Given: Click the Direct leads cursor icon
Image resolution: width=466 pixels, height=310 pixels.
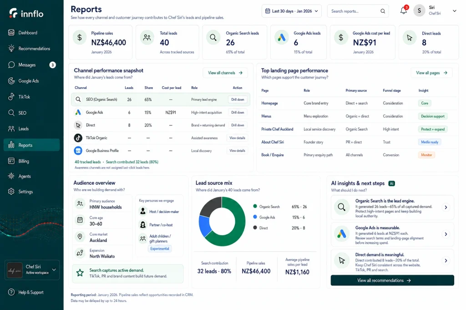Looking at the screenshot, I should pos(410,38).
